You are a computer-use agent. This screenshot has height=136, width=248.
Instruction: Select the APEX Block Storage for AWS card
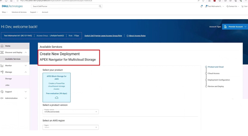click(x=56, y=87)
